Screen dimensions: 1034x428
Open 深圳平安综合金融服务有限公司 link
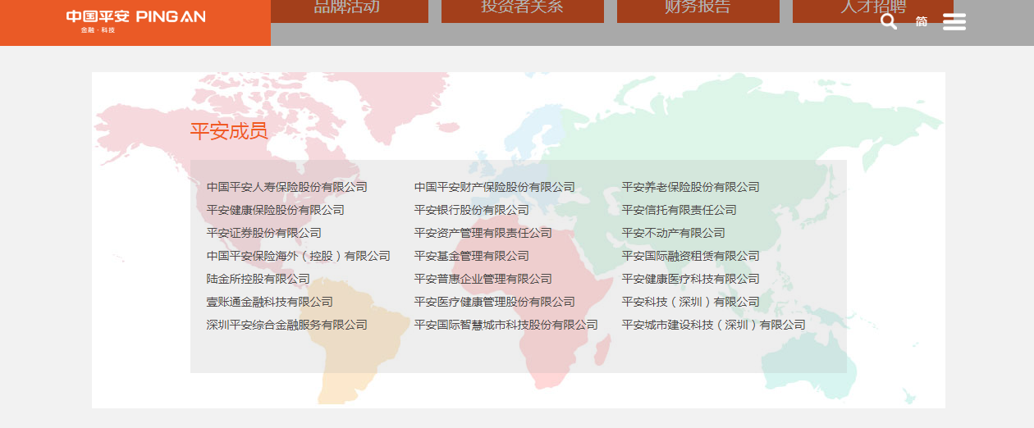(287, 325)
